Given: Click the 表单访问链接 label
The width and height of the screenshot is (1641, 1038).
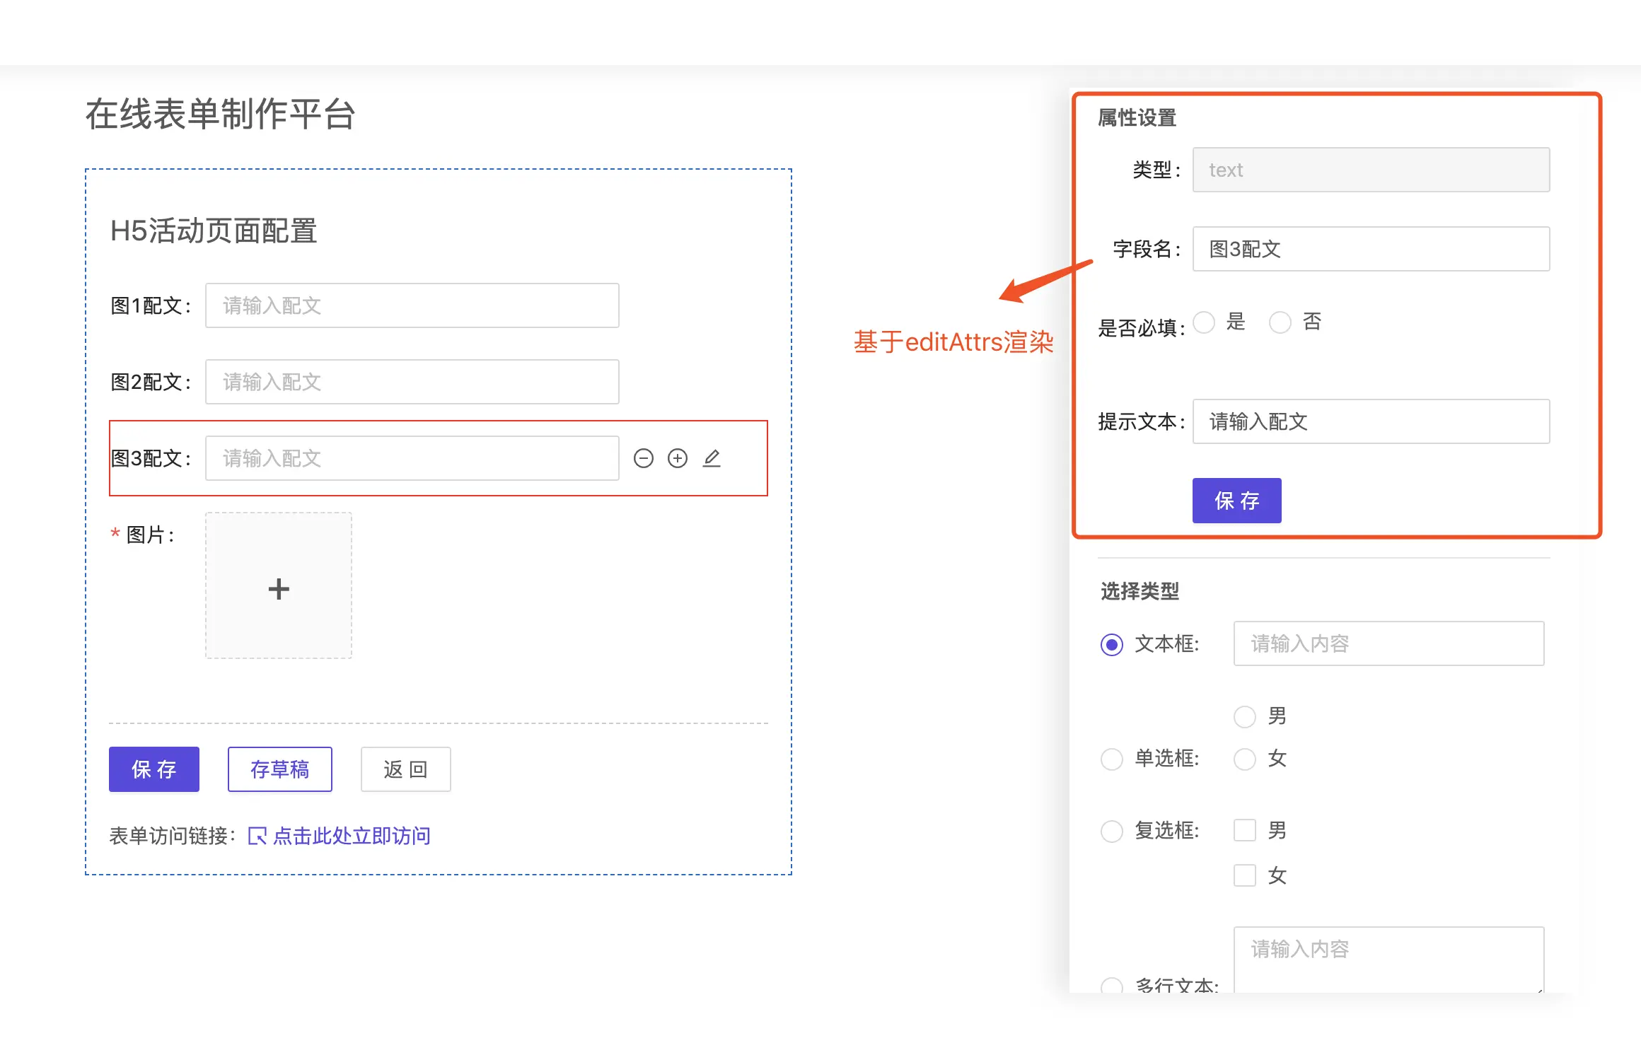Looking at the screenshot, I should (173, 836).
